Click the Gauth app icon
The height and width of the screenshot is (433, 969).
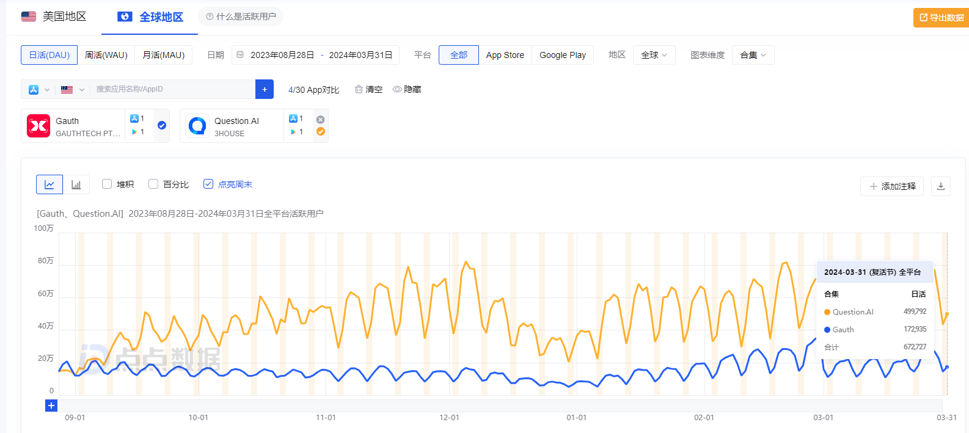coord(38,126)
